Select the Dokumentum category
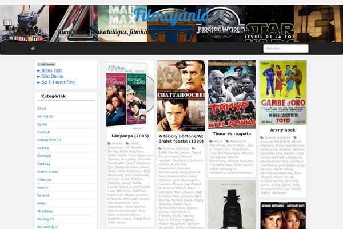Screen dimensions: 343x229 coord(49,140)
